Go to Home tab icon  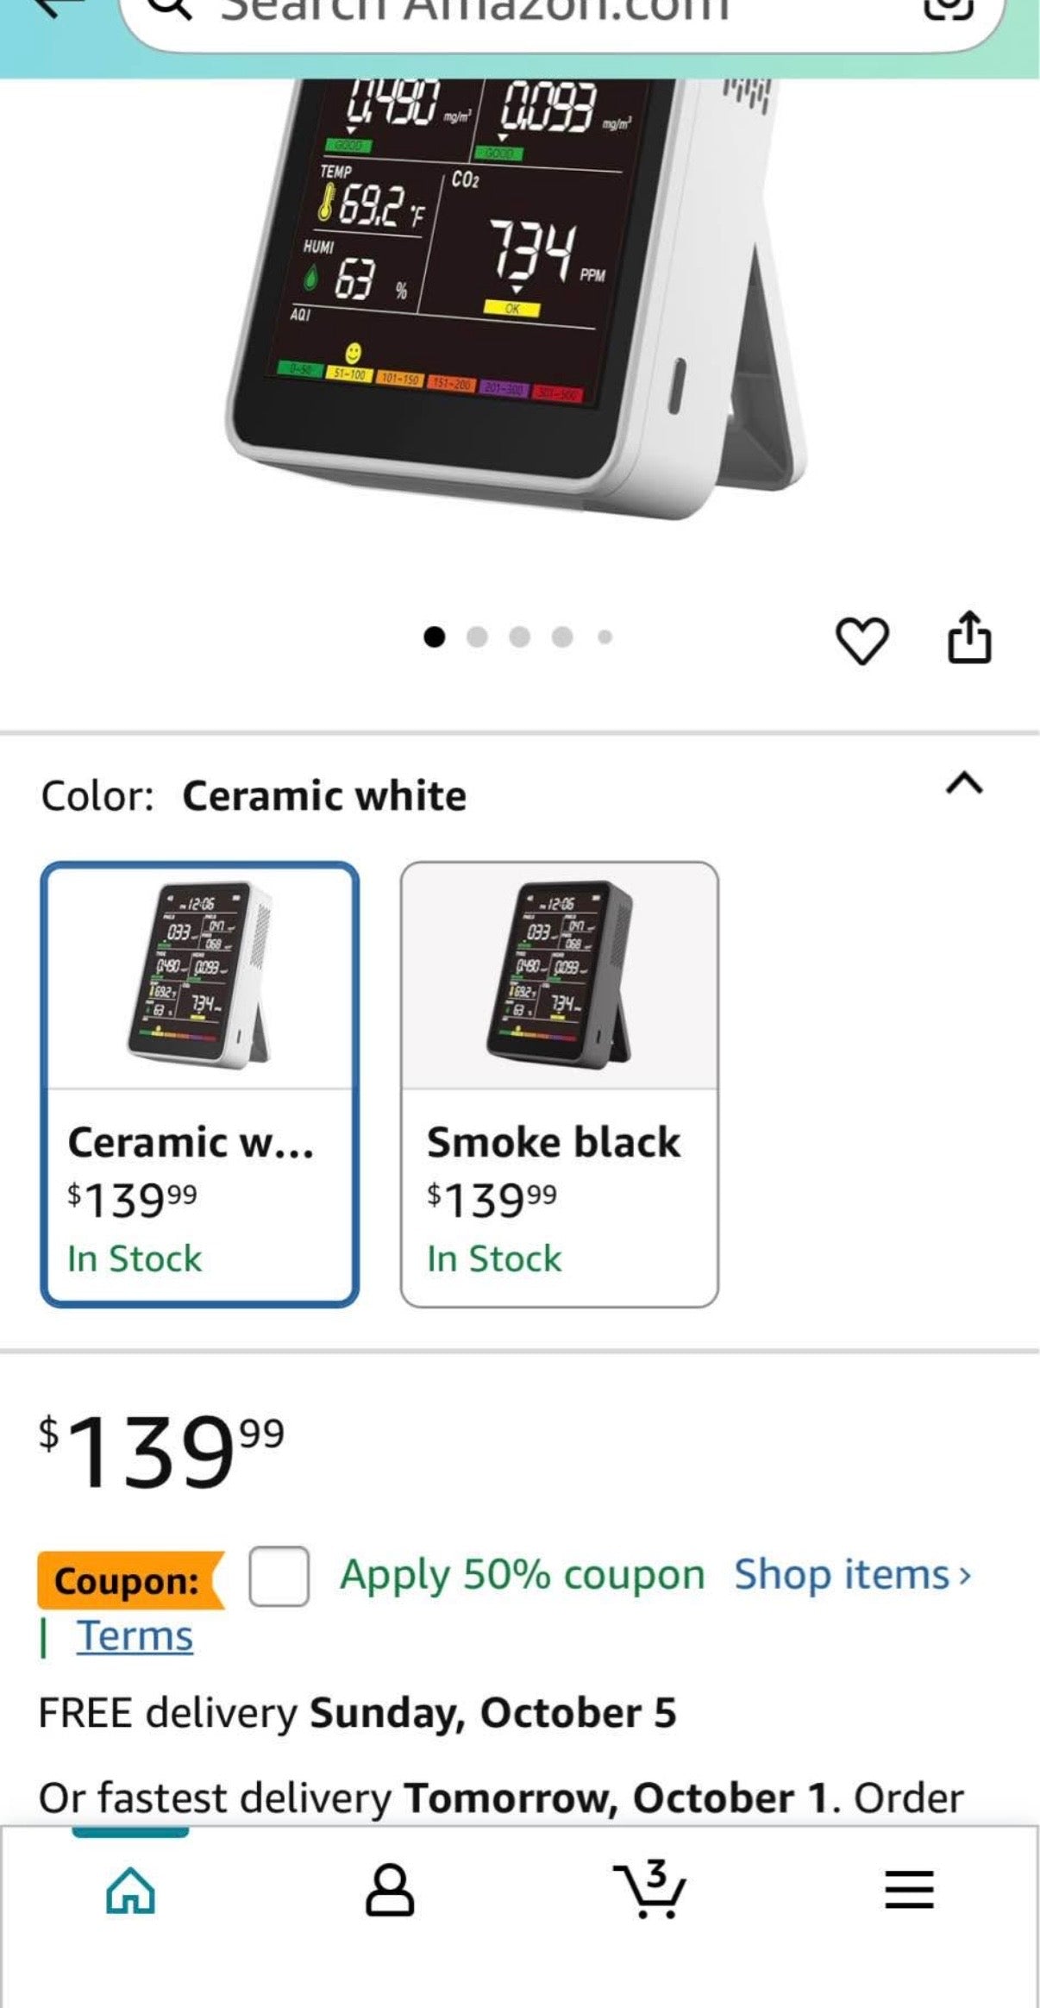(x=130, y=1891)
